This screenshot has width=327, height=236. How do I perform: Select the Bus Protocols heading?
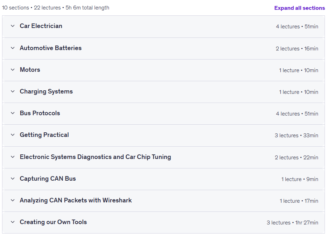click(x=40, y=113)
